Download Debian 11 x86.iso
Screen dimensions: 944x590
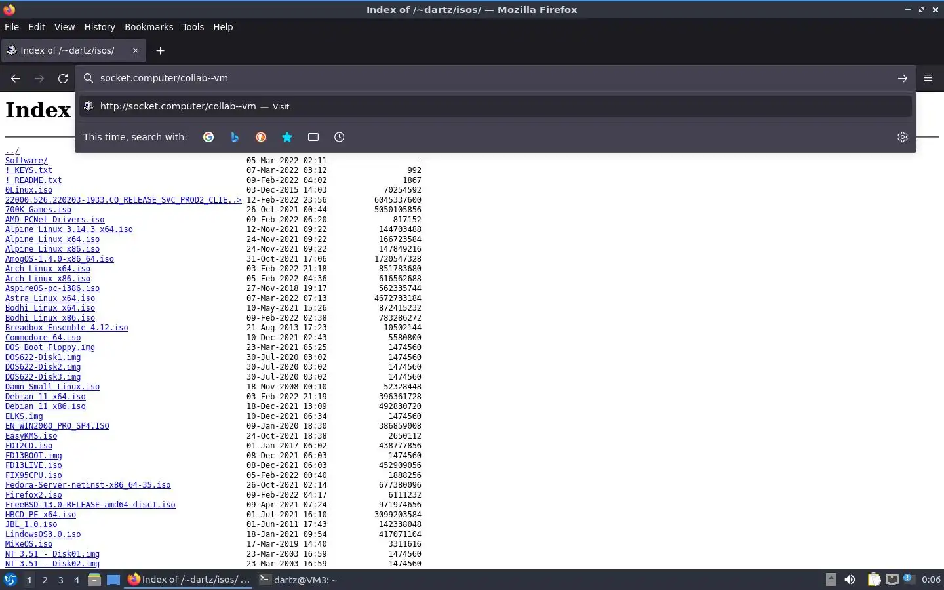point(45,406)
